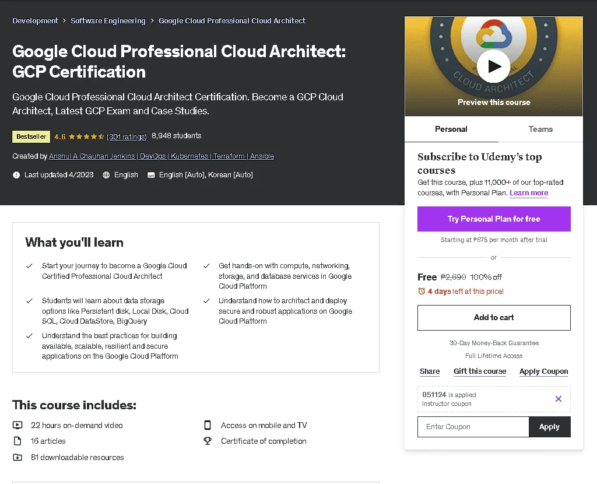Click the Bestseller badge
This screenshot has height=484, width=597.
pyautogui.click(x=31, y=136)
